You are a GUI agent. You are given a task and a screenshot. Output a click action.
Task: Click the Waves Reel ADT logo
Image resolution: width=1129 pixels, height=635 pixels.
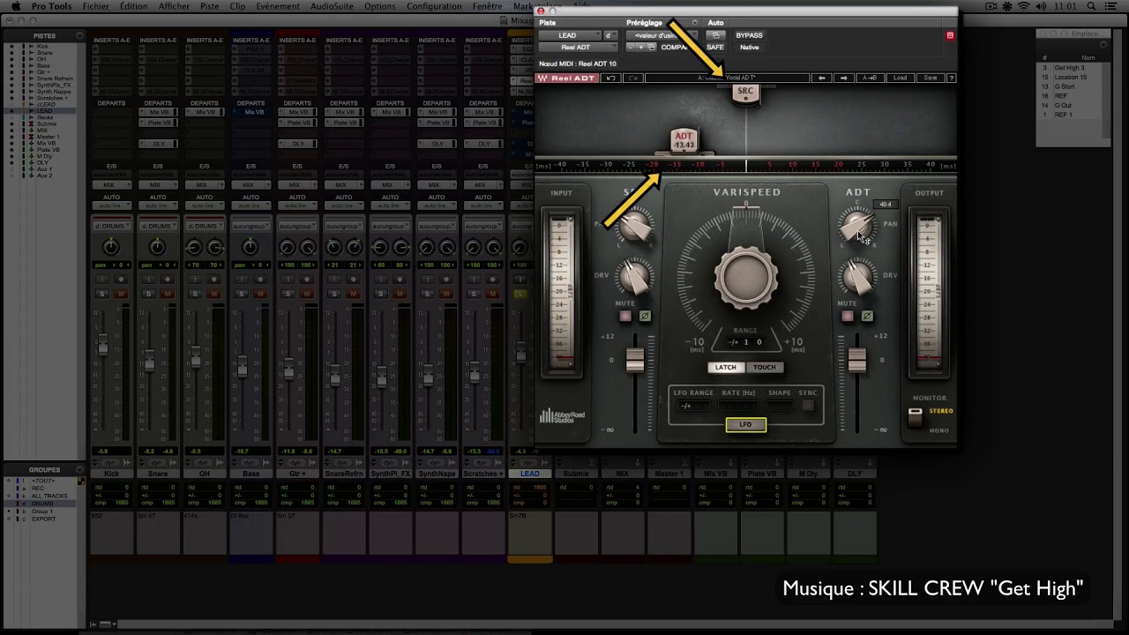click(x=567, y=78)
